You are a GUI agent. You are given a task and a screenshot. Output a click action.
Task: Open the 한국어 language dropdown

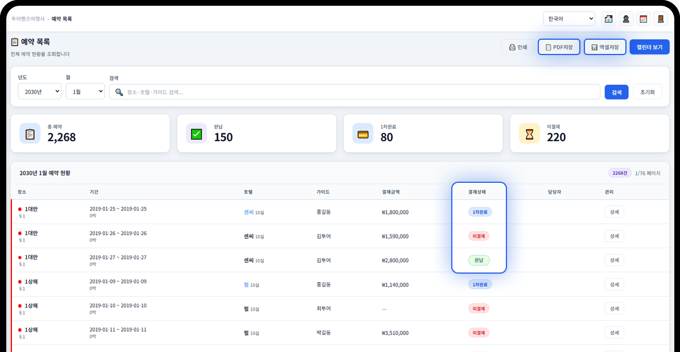[568, 19]
